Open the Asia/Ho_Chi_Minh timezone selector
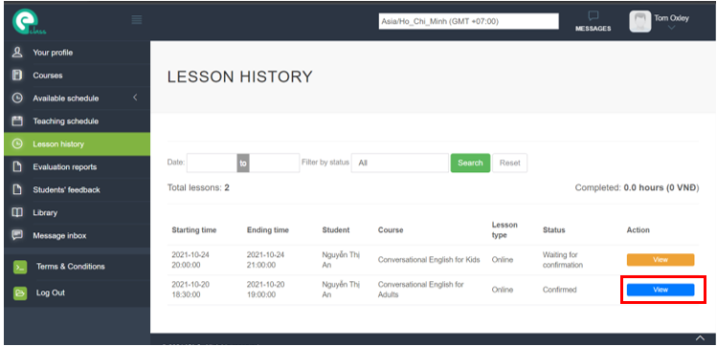The width and height of the screenshot is (717, 346). tap(469, 21)
